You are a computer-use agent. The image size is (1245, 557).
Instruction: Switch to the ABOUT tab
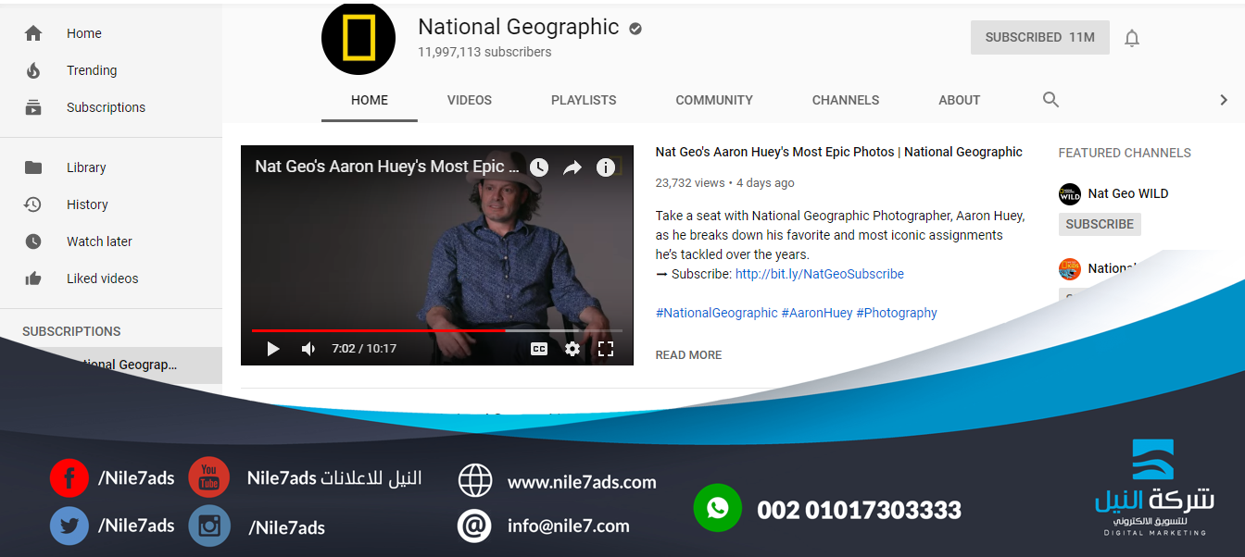(960, 100)
